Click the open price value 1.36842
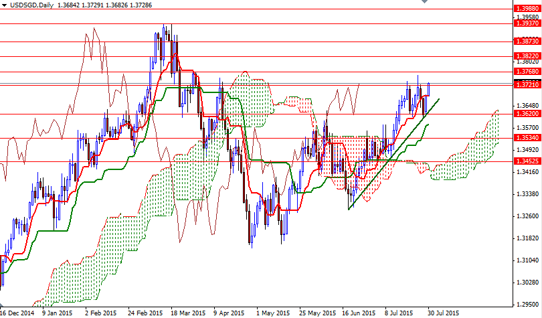The width and height of the screenshot is (542, 318). [x=68, y=5]
